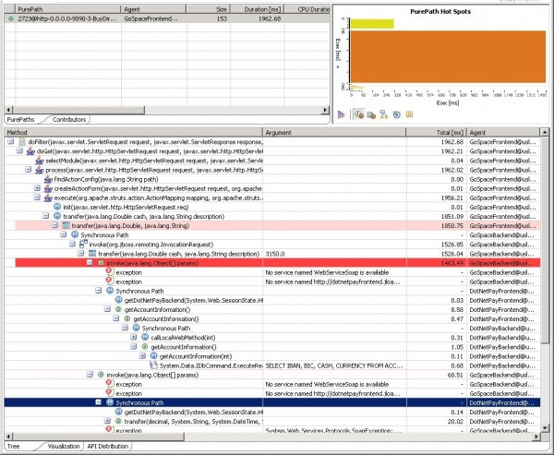554x455 pixels.
Task: Click the 3150.0 argument value
Action: coord(275,254)
